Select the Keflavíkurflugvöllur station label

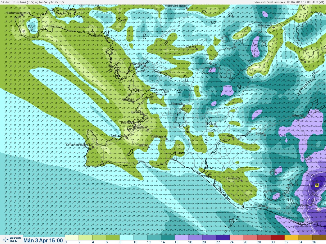point(79,145)
